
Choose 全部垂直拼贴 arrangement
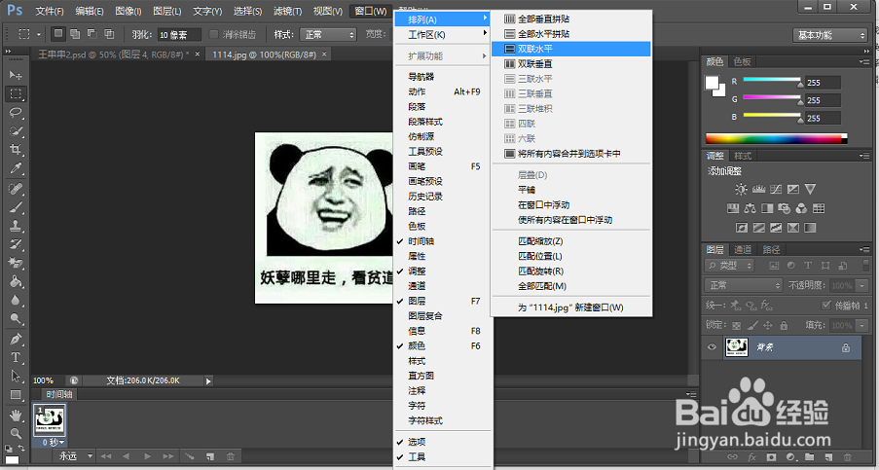[570, 19]
